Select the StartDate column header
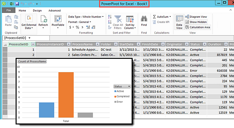Screen dimensions: 234x128 pos(130,44)
